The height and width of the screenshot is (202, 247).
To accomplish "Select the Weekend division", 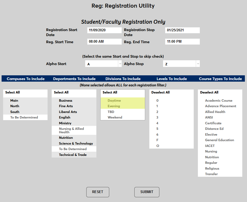I will [115, 117].
